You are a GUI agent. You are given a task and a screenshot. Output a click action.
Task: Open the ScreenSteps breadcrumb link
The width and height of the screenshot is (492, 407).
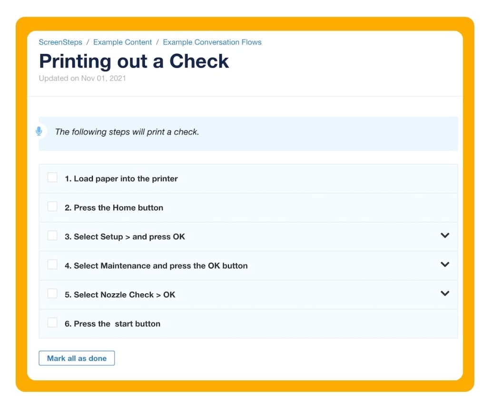click(60, 42)
